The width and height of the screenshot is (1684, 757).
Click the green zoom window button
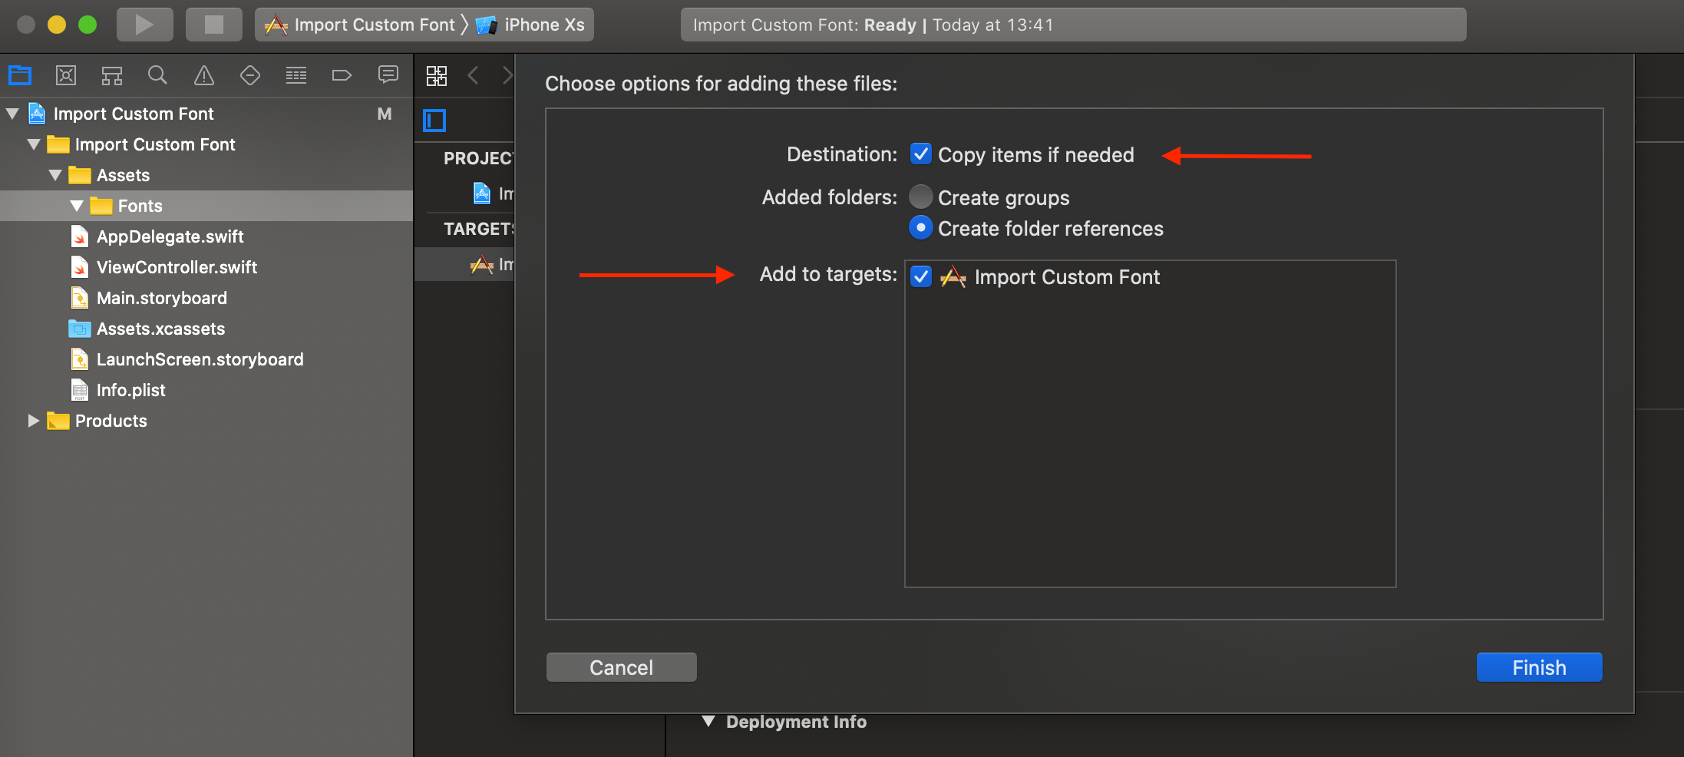88,25
